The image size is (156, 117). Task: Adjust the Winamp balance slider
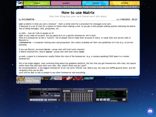point(52,96)
